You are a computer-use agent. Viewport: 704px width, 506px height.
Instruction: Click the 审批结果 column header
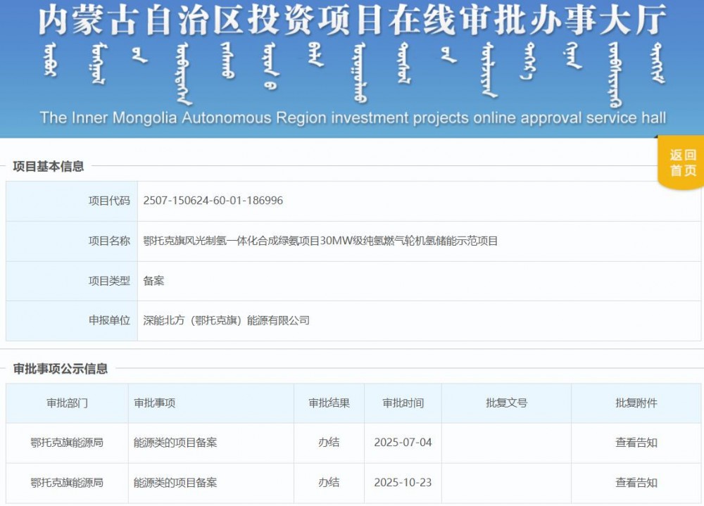click(x=328, y=403)
